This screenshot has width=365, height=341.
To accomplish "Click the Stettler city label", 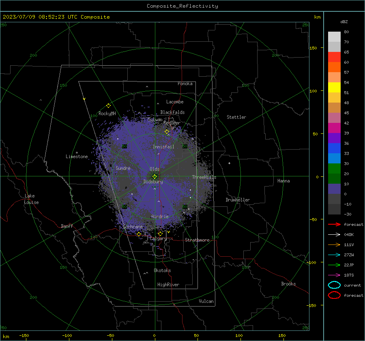I will pyautogui.click(x=236, y=117).
